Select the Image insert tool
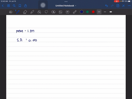 click(x=61, y=12)
